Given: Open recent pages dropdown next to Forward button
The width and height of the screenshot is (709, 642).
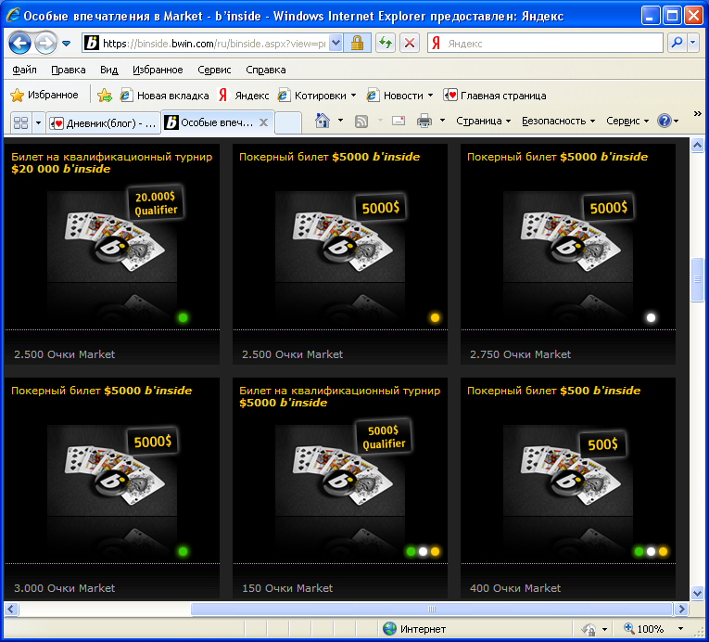Looking at the screenshot, I should 66,44.
